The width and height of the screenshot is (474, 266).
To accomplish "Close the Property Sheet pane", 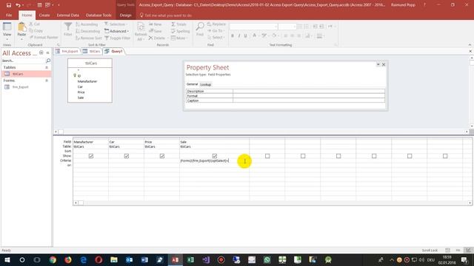I will point(384,64).
